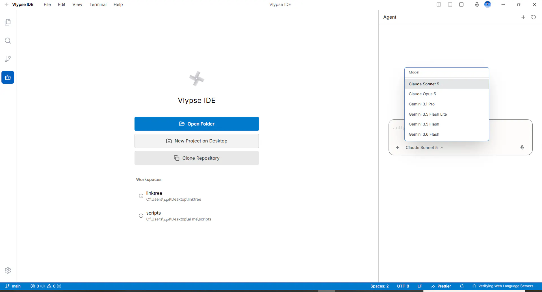Open the Terminal menu

point(98,5)
